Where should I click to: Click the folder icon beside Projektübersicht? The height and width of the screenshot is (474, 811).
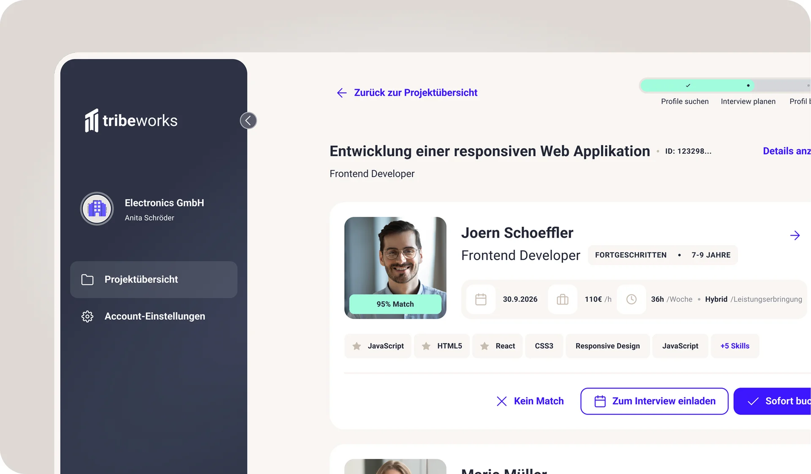(x=87, y=279)
